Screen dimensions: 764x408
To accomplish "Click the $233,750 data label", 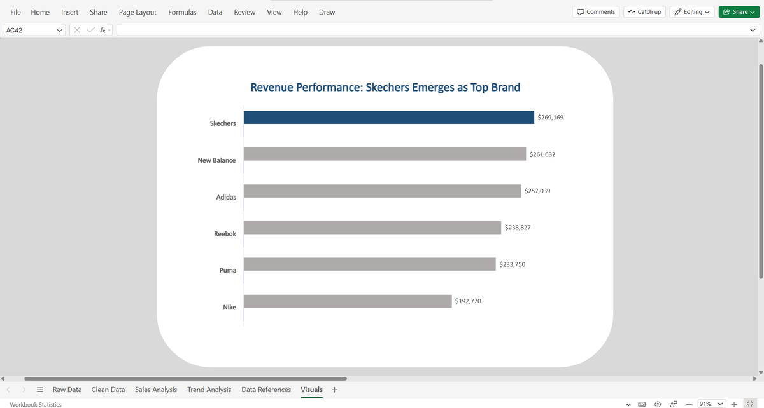I will (513, 264).
